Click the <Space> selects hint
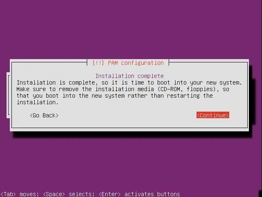262x197 pixels. pyautogui.click(x=69, y=194)
